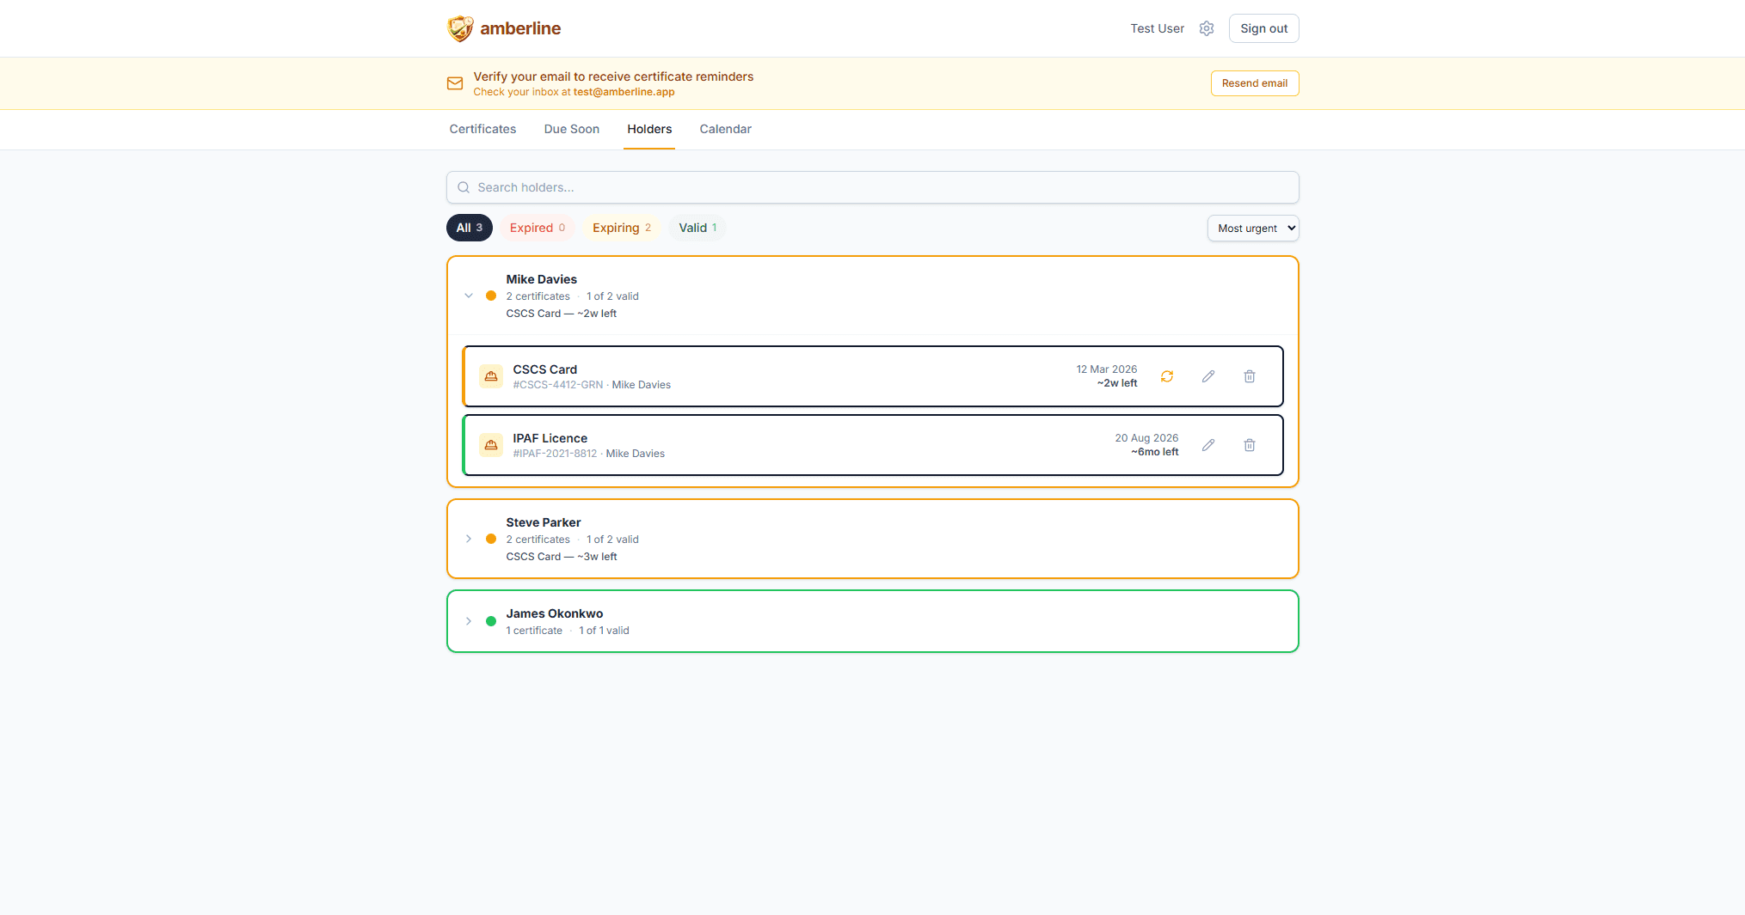Open settings via the gear icon
Screen dimensions: 1745x915
coord(1207,28)
